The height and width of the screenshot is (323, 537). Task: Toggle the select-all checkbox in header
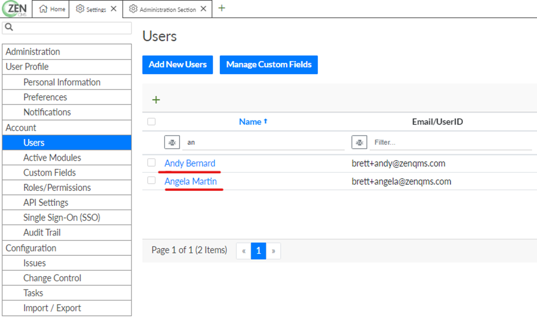(151, 122)
